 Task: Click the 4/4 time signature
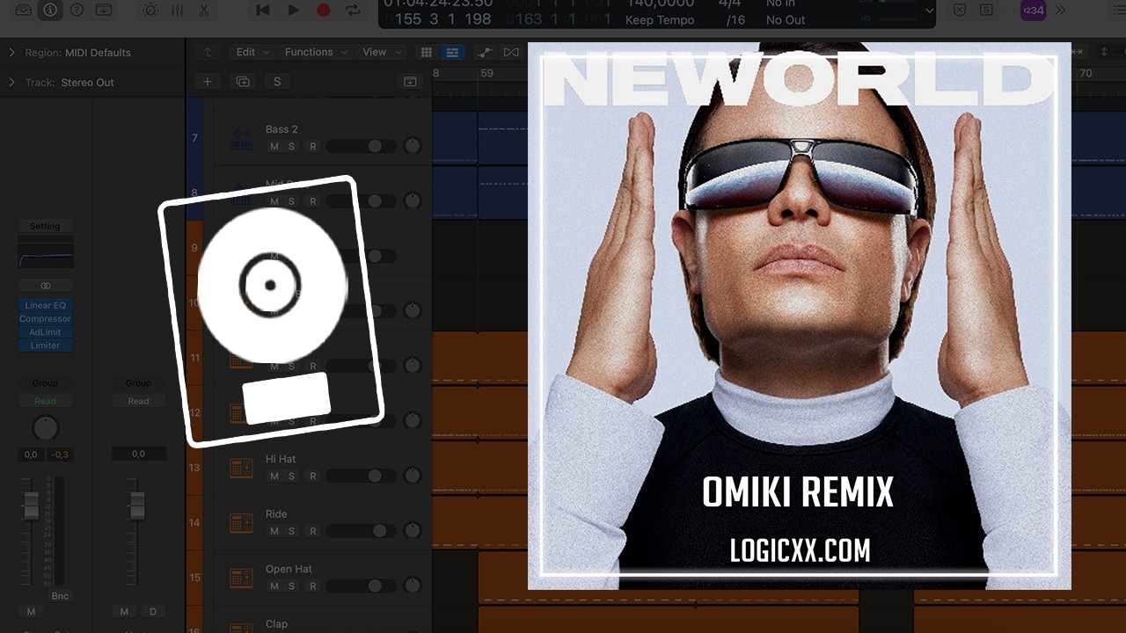tap(729, 4)
